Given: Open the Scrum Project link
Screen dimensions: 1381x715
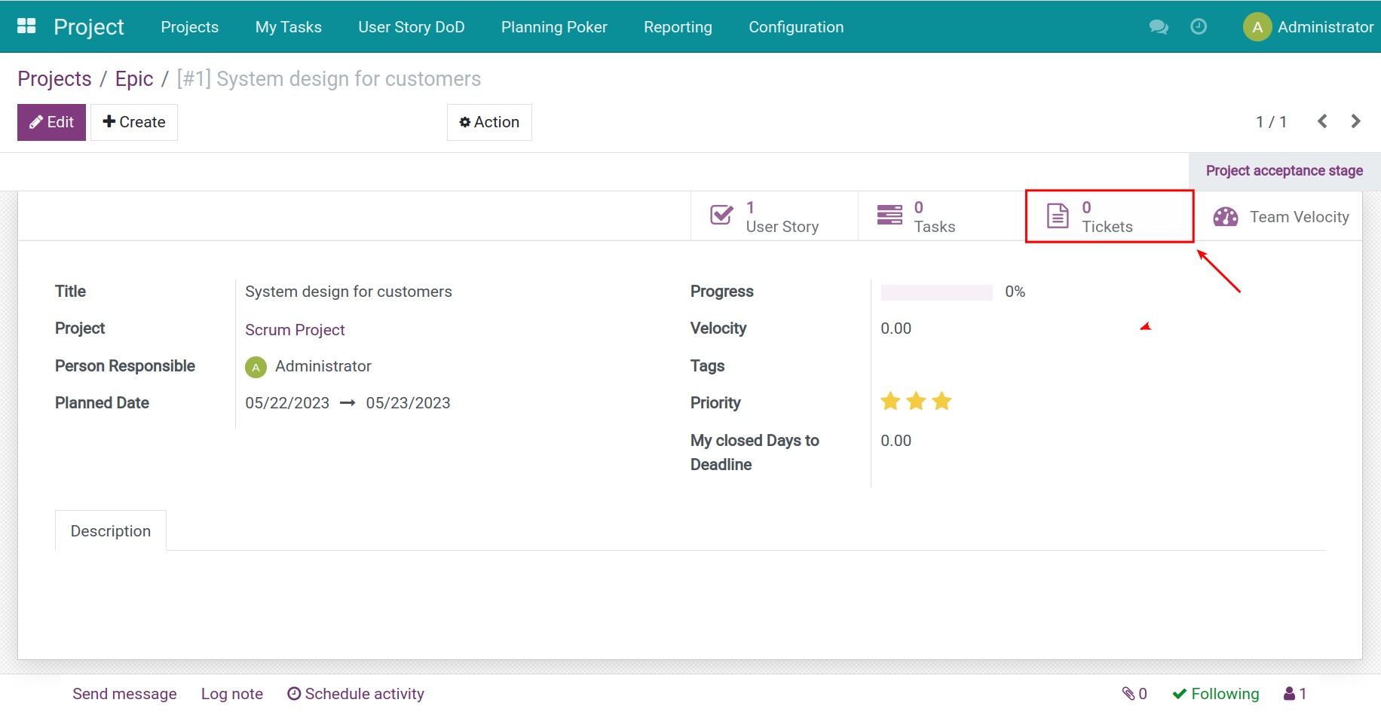Looking at the screenshot, I should click(x=295, y=329).
